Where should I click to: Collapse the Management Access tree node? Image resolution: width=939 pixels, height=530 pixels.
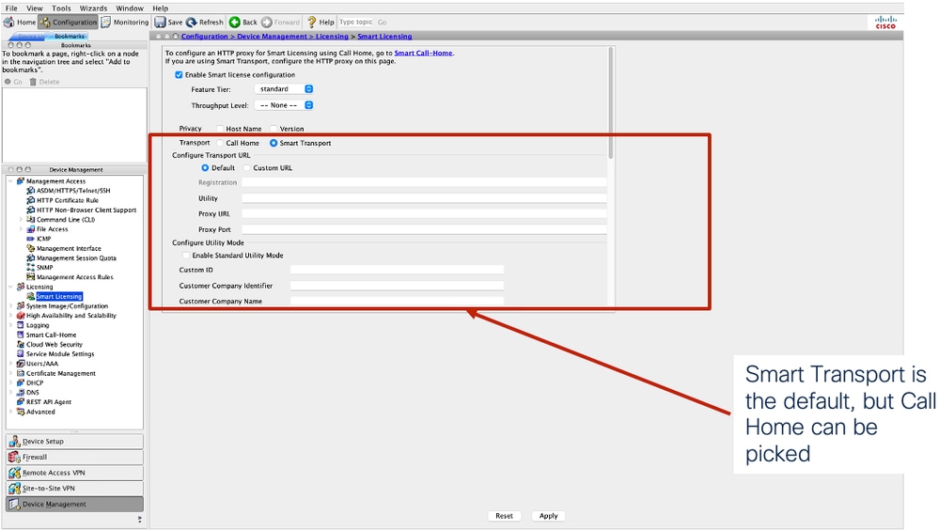coord(10,180)
